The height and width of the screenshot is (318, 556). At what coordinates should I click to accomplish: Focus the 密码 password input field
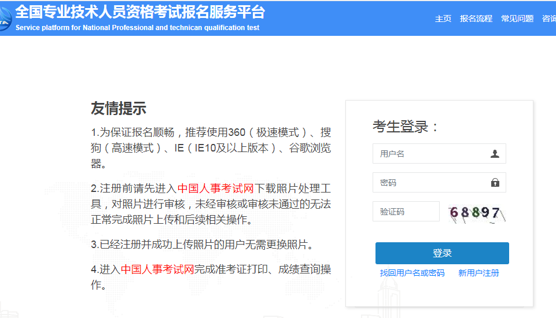pos(439,183)
